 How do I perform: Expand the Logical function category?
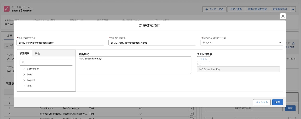coord(24,80)
